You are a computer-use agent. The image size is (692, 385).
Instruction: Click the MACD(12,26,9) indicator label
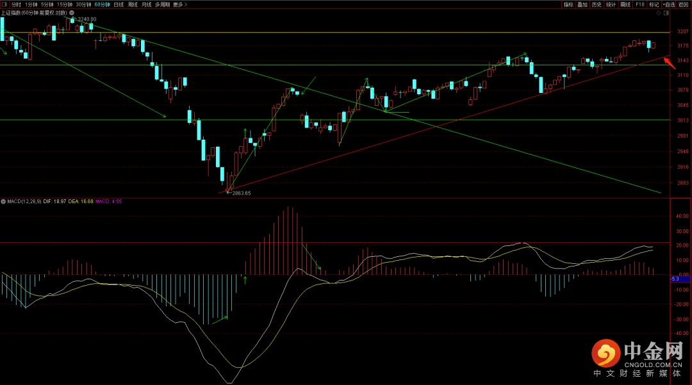24,202
